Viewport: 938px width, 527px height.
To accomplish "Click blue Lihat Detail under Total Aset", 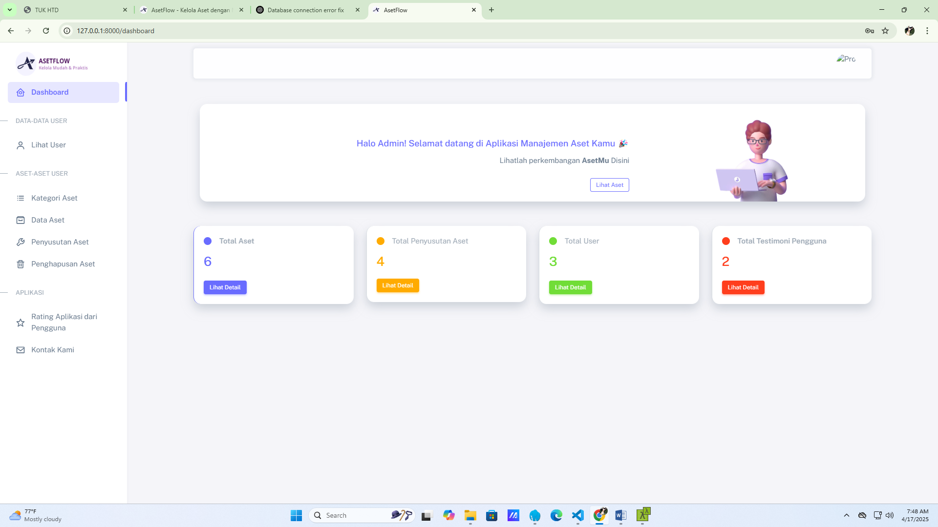I will click(x=225, y=287).
